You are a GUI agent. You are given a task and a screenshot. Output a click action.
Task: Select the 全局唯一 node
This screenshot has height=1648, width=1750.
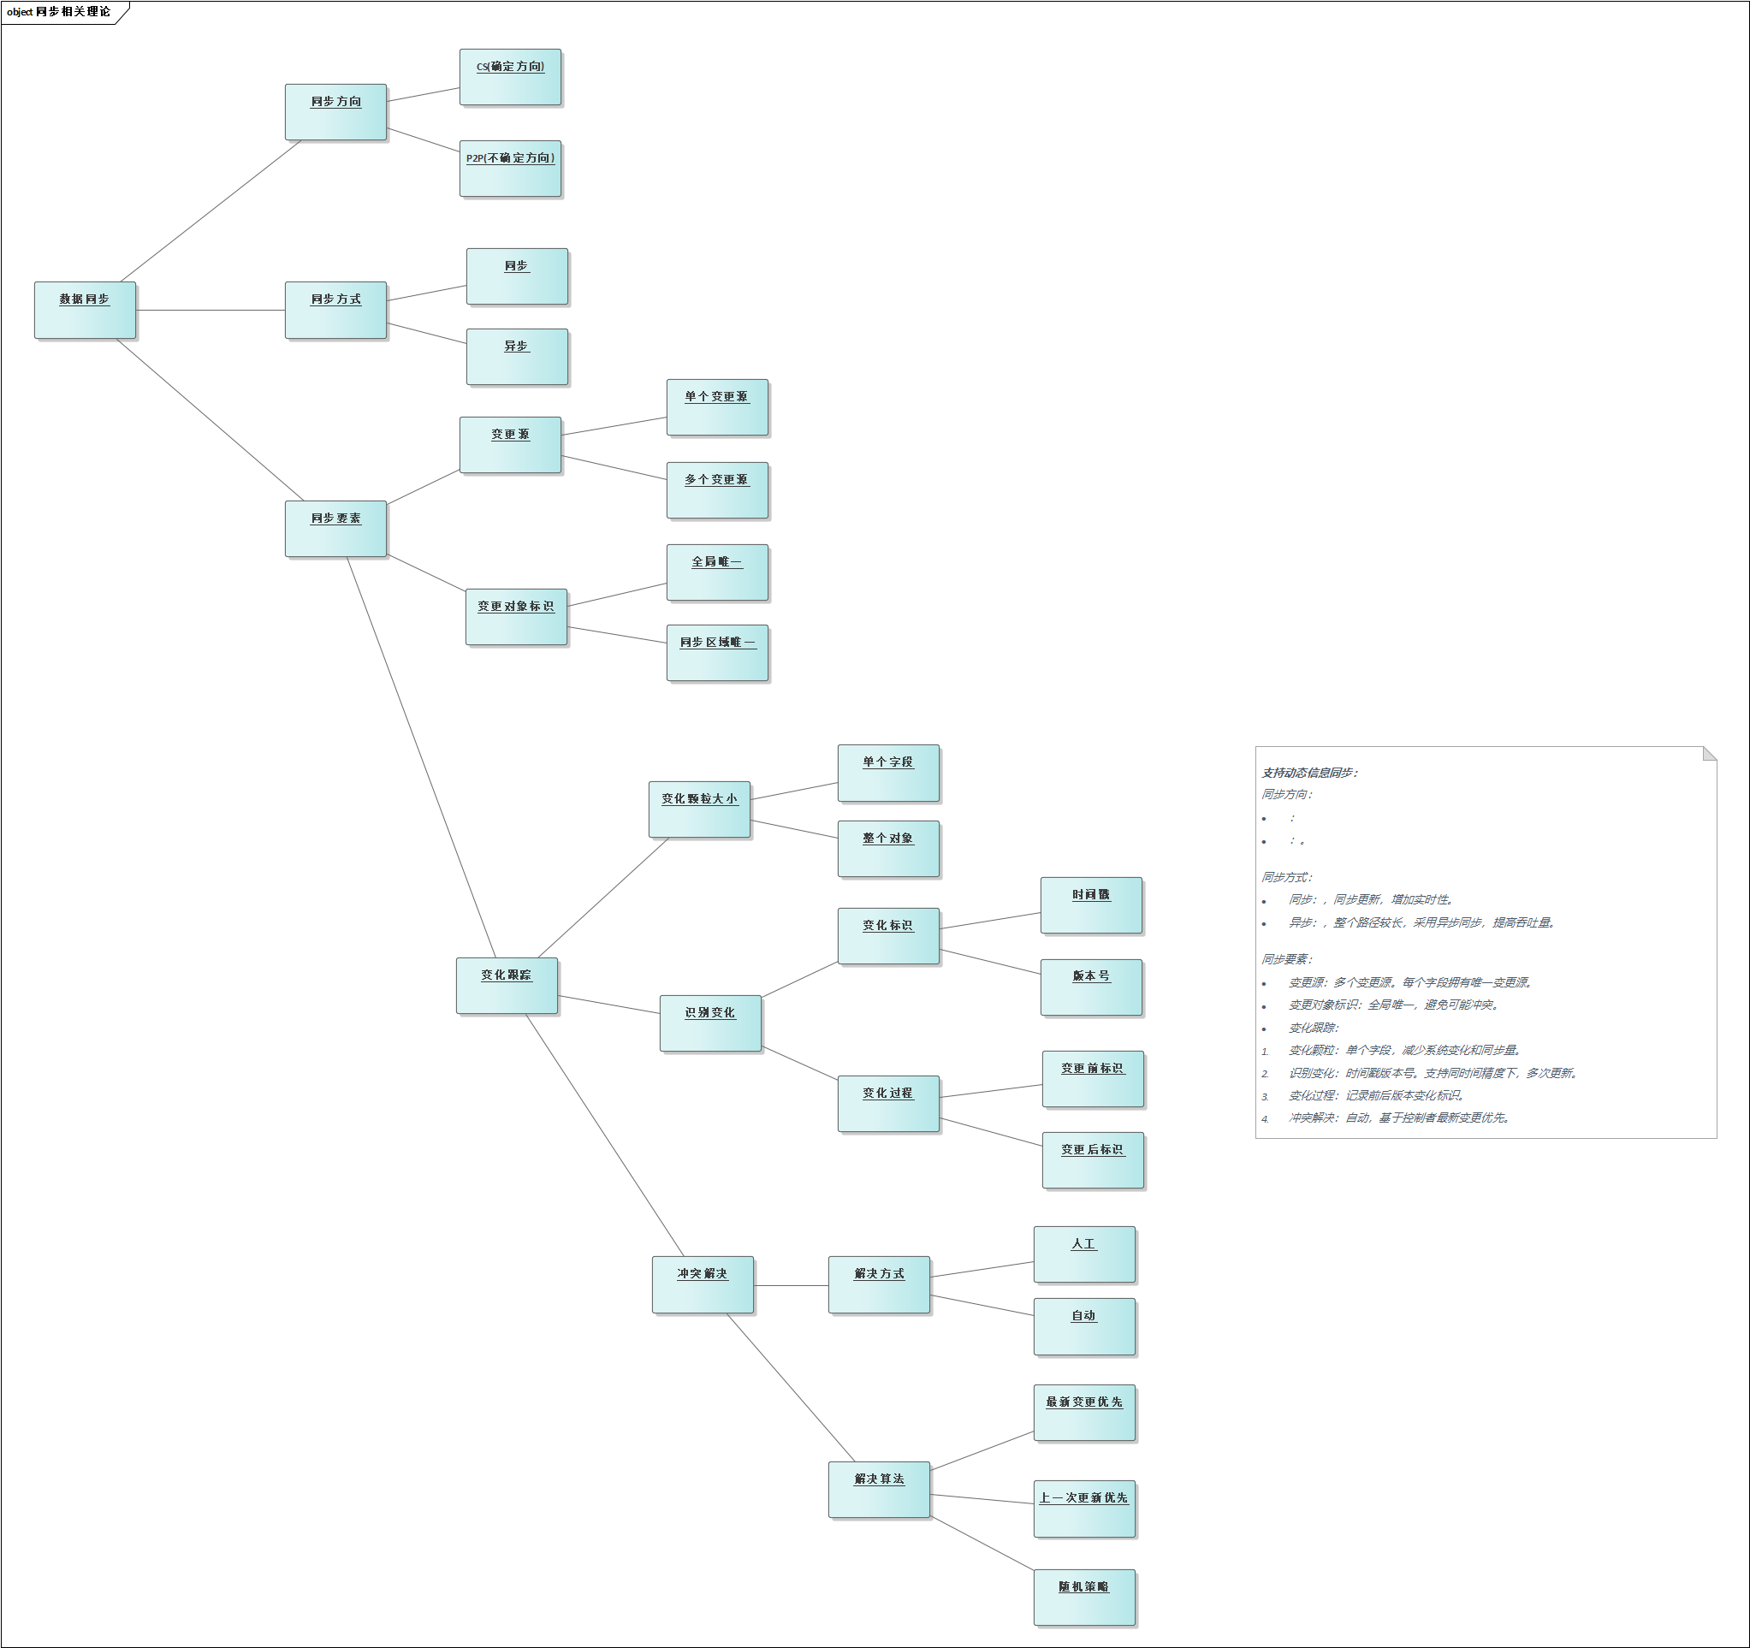[x=717, y=572]
